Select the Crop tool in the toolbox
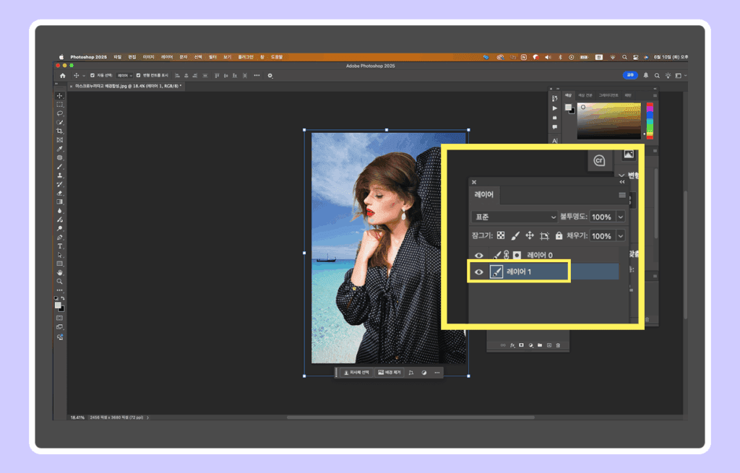Screen dimensions: 740x473 [x=59, y=131]
